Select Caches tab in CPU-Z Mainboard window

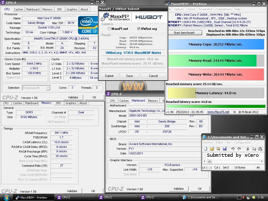point(124,101)
